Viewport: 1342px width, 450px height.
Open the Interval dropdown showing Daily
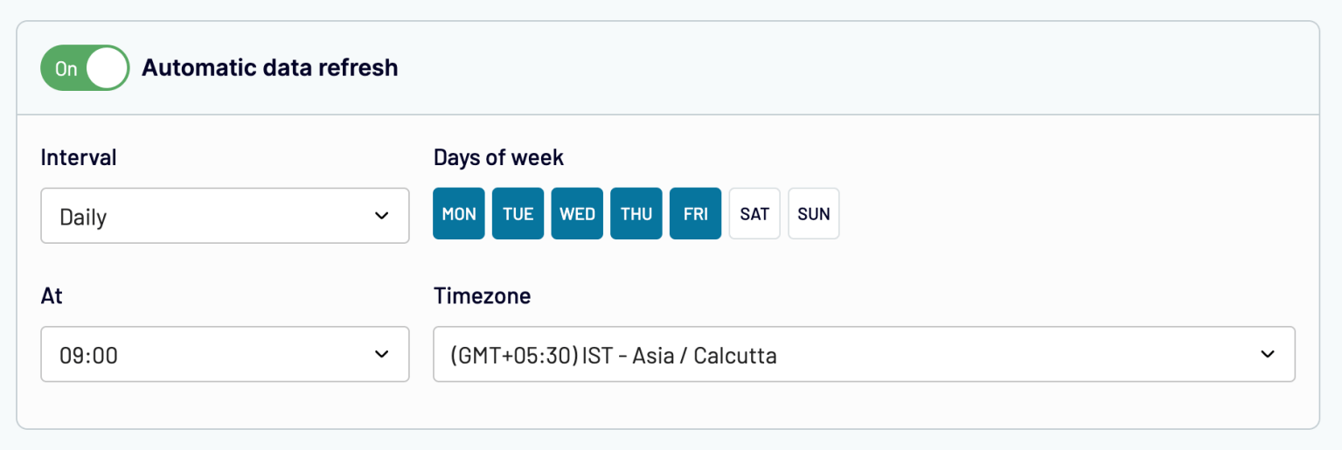(225, 216)
